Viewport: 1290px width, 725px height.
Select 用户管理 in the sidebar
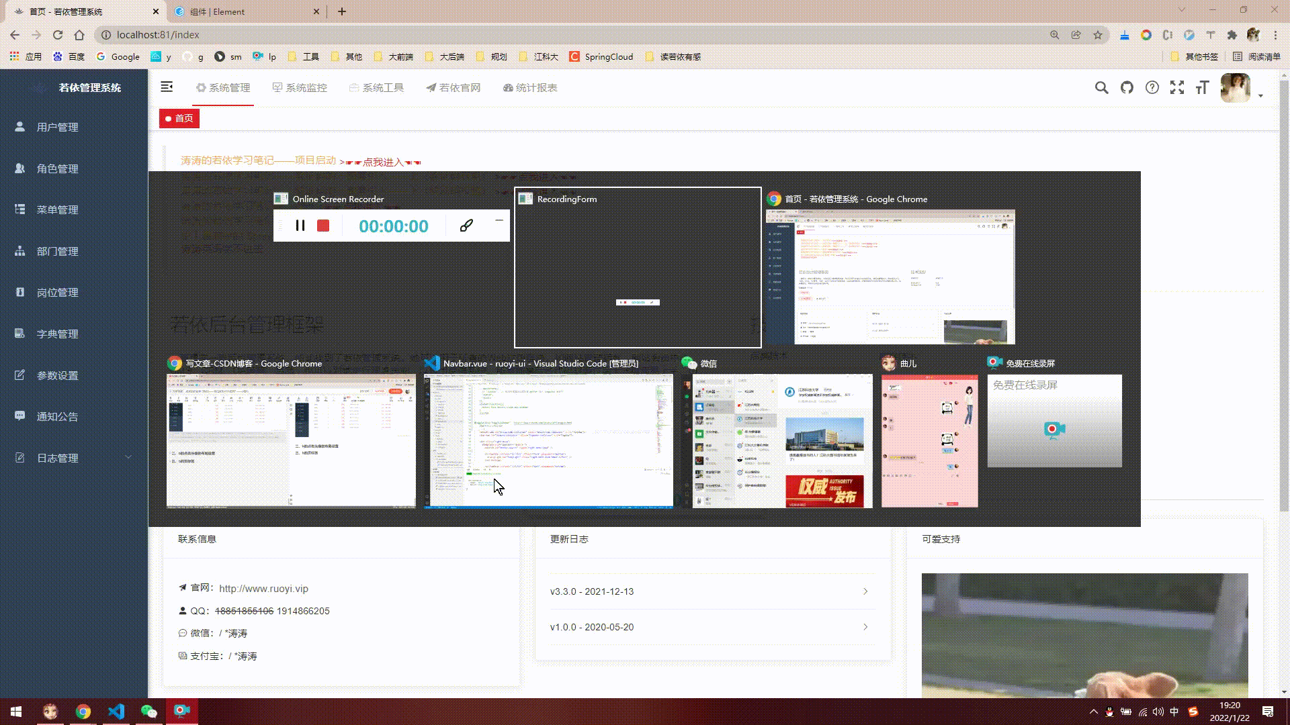58,127
